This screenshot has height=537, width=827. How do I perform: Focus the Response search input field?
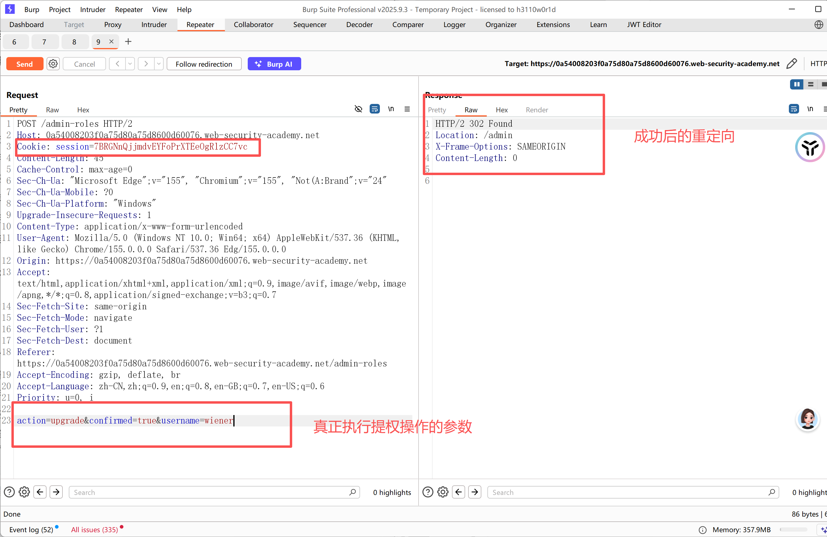[633, 492]
